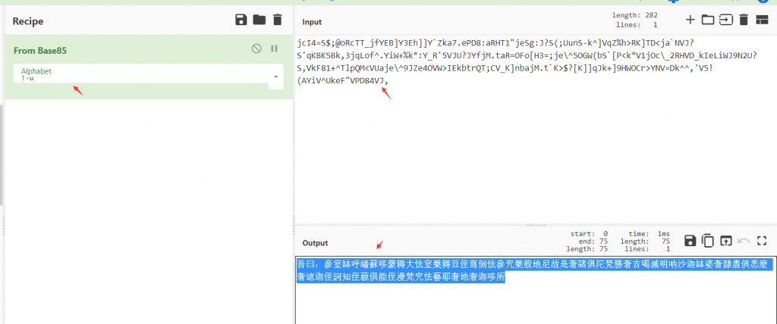Viewport: 777px width, 324px height.
Task: Click the Recipe panel heading
Action: 28,21
